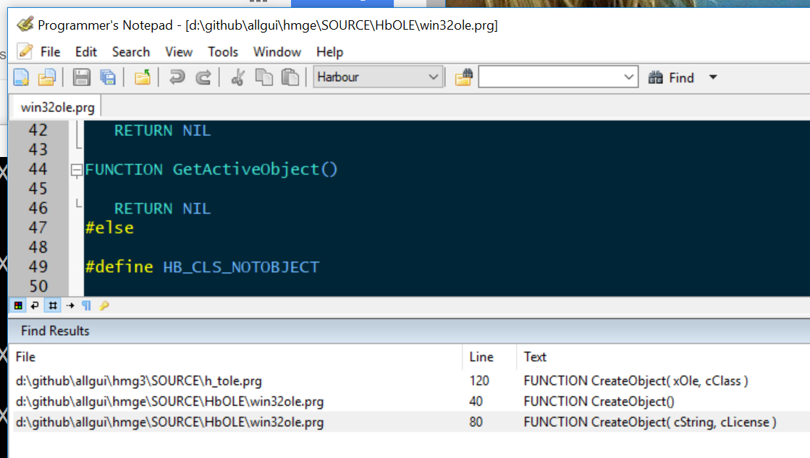Click the Save All toolbar icon

click(107, 77)
